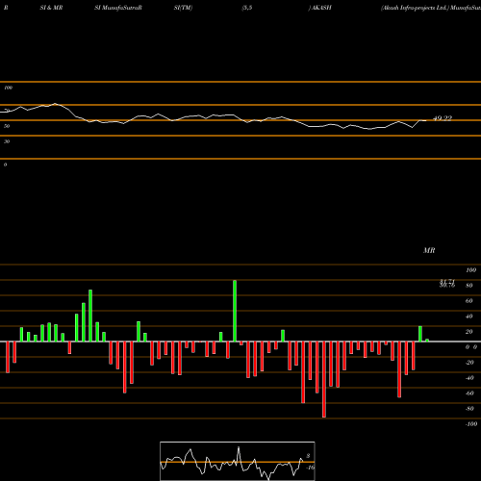Click the 100 level label of the RSI chart
Image resolution: width=481 pixels, height=481 pixels.
[9, 88]
